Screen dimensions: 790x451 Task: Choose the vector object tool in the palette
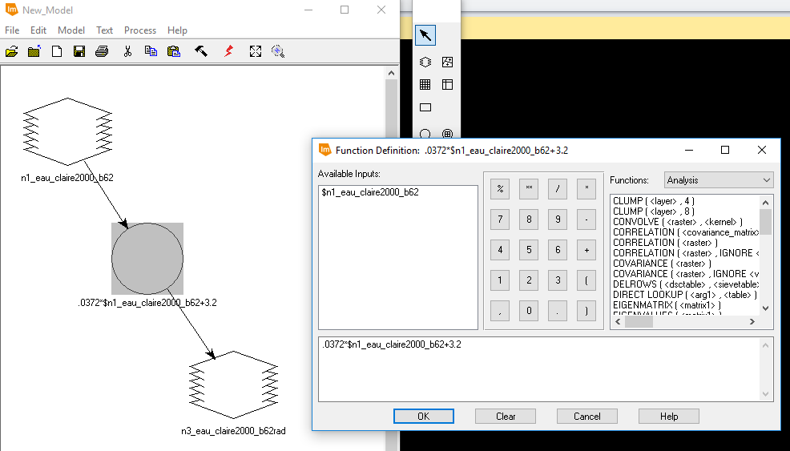[447, 62]
